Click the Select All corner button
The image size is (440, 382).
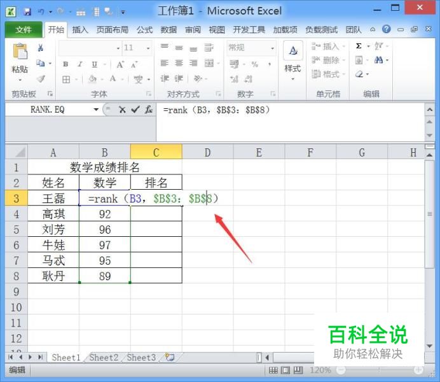tap(17, 152)
